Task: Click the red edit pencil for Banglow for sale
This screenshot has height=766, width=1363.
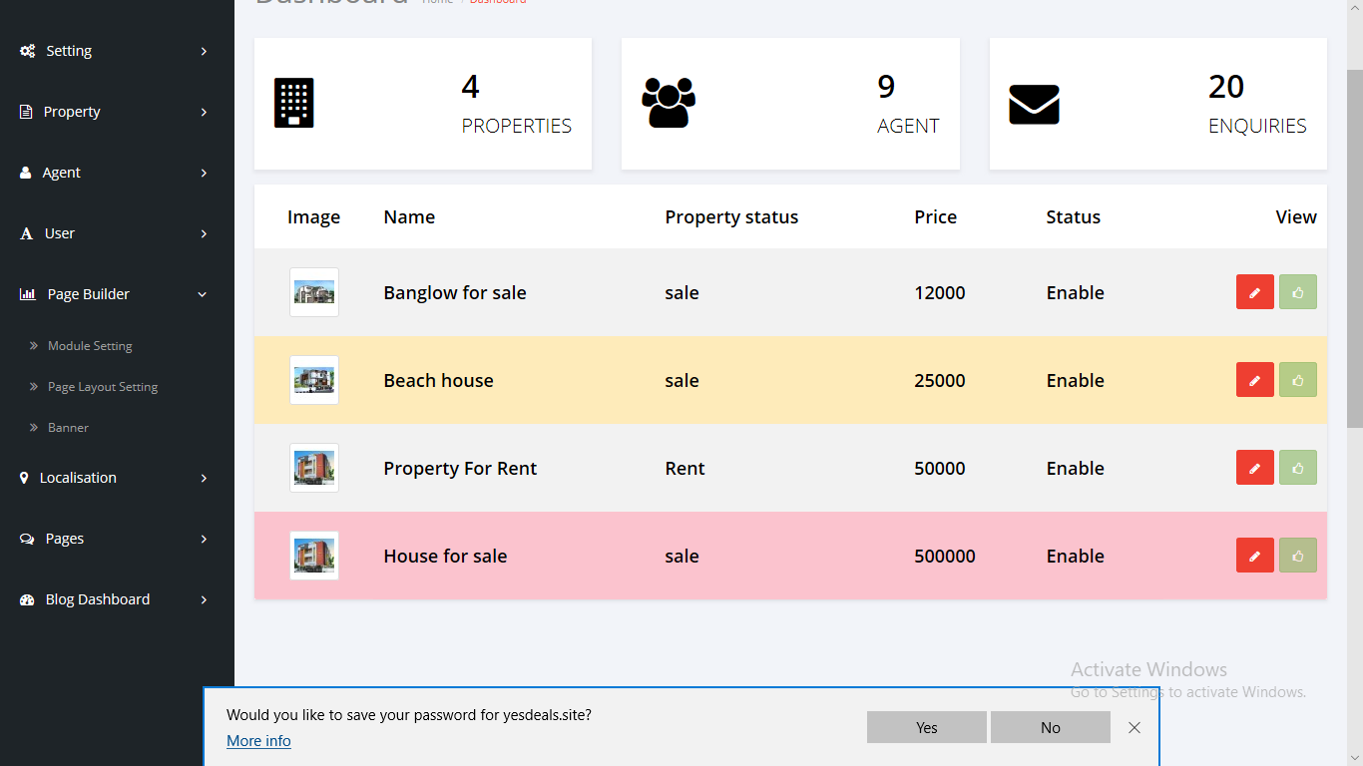Action: click(1254, 292)
